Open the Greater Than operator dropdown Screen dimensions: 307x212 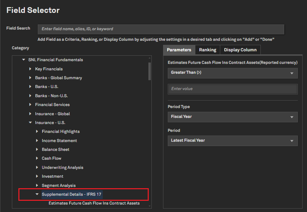232,73
